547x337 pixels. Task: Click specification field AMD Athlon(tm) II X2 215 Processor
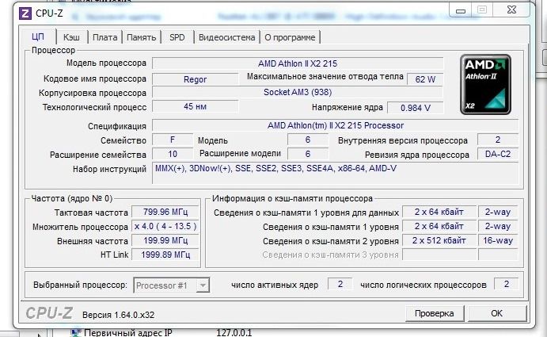tap(336, 125)
